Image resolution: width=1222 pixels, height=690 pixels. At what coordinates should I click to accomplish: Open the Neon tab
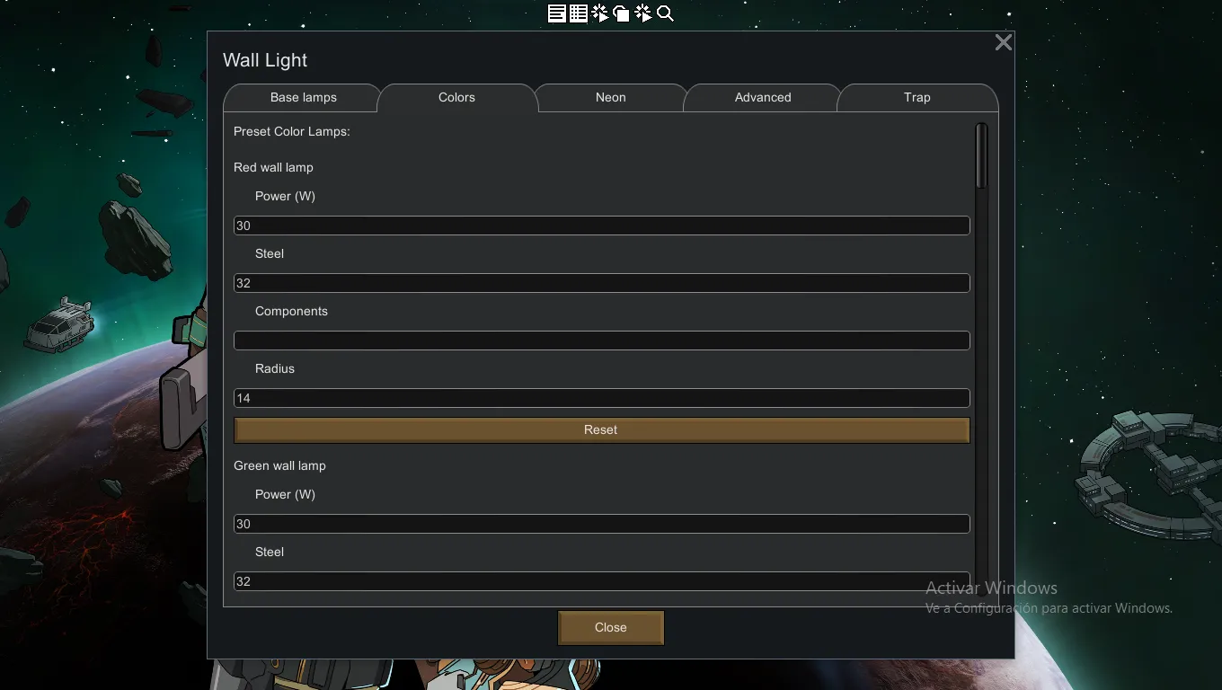[610, 97]
